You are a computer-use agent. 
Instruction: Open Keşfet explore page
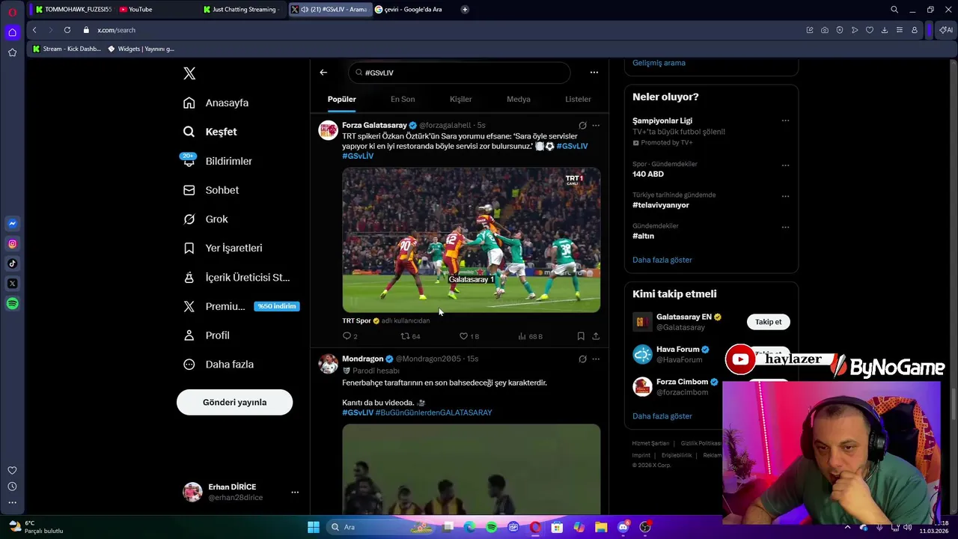pyautogui.click(x=210, y=132)
